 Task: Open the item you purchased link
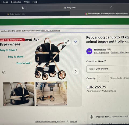[51, 31]
